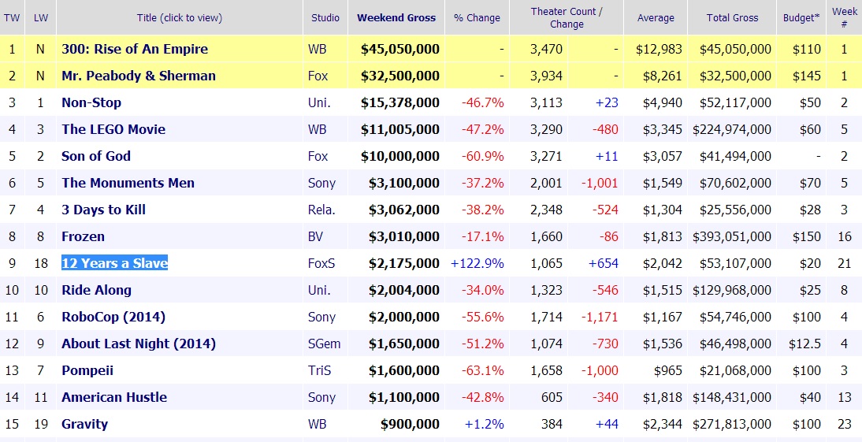The height and width of the screenshot is (442, 862).
Task: Open the American Hustle title link
Action: coord(114,397)
